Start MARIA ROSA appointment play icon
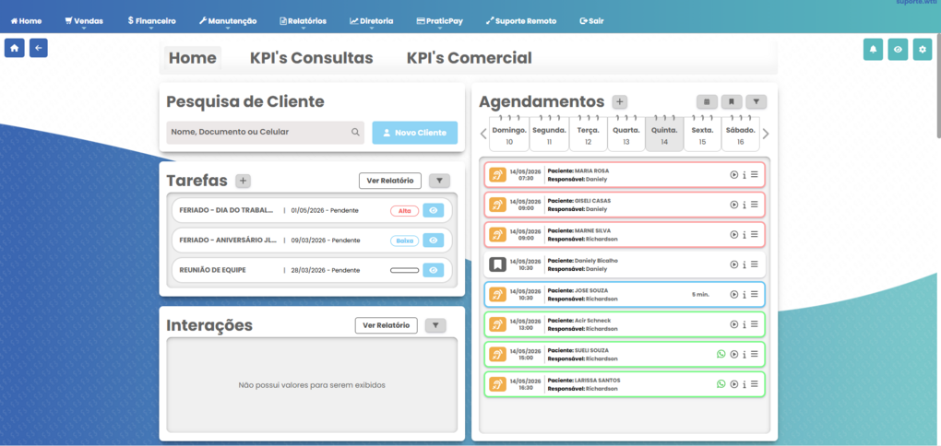This screenshot has height=446, width=941. [x=733, y=174]
